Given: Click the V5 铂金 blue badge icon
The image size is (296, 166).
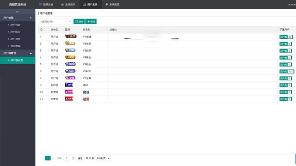Looking at the screenshot, I should (x=70, y=64).
